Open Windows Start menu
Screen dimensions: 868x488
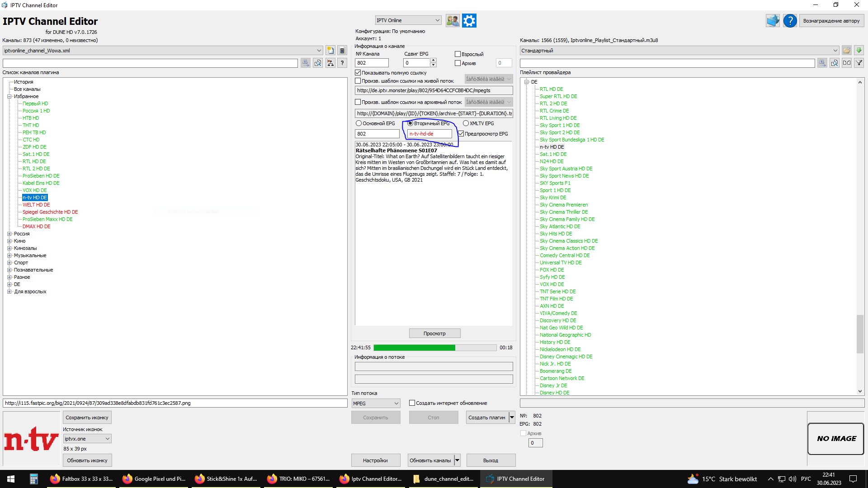pyautogui.click(x=11, y=479)
